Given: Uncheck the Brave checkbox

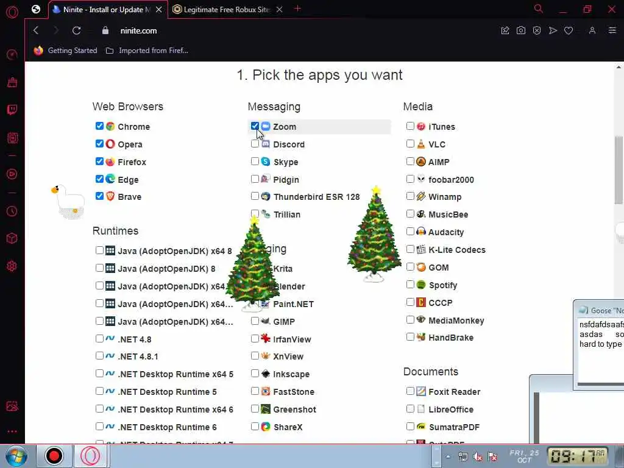Looking at the screenshot, I should [99, 196].
